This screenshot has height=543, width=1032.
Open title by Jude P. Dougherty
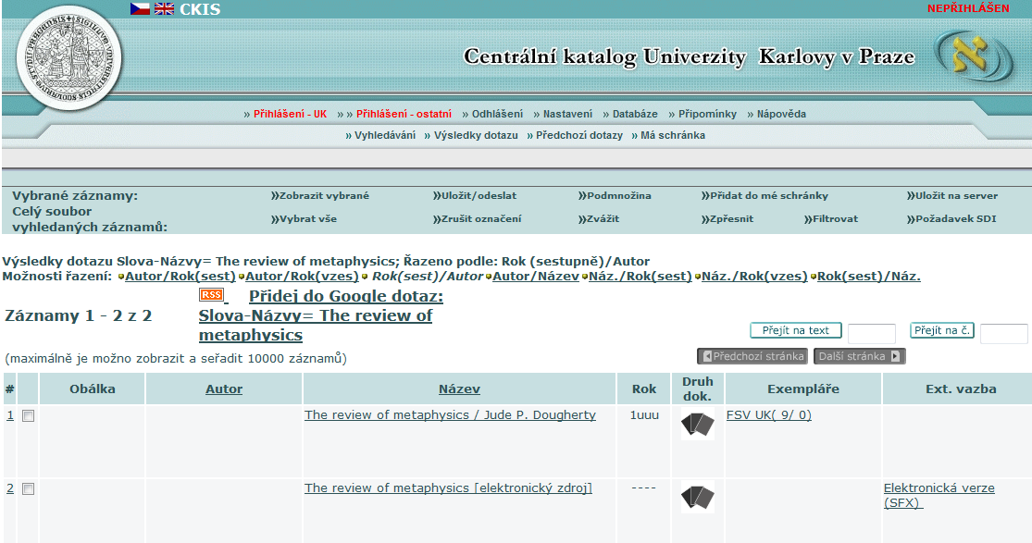point(450,415)
